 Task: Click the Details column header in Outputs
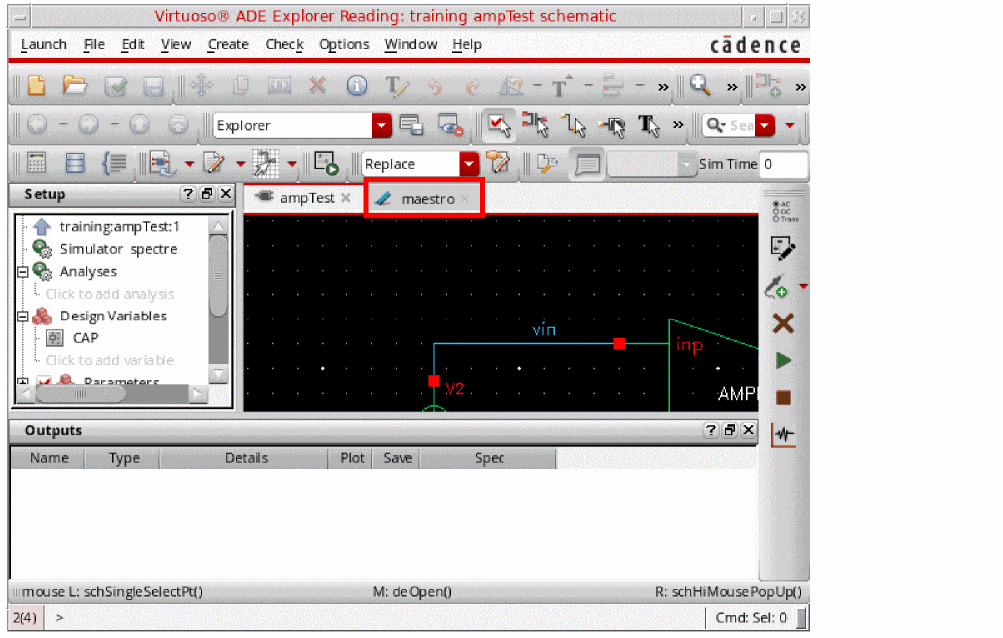246,458
